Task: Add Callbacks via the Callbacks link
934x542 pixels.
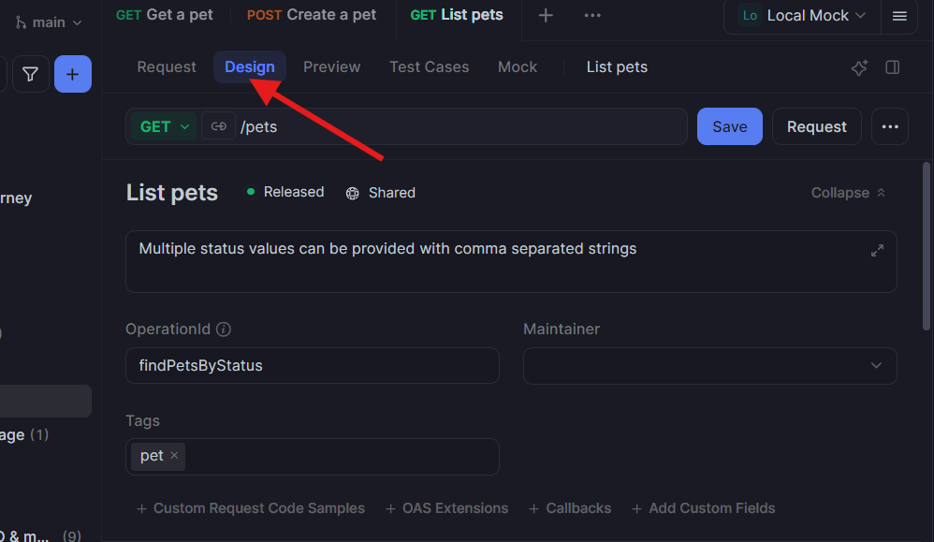Action: 570,508
